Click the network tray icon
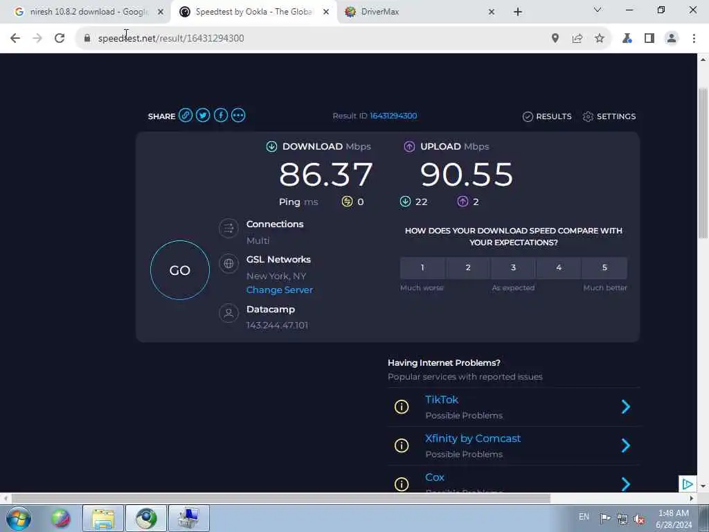Image resolution: width=709 pixels, height=532 pixels. pos(622,518)
